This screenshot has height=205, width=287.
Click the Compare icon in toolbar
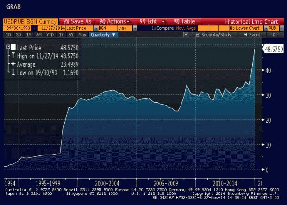[154, 28]
